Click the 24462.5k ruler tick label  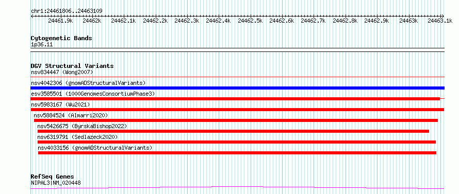click(250, 21)
